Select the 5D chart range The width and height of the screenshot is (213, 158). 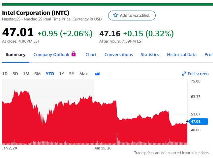coord(15,74)
